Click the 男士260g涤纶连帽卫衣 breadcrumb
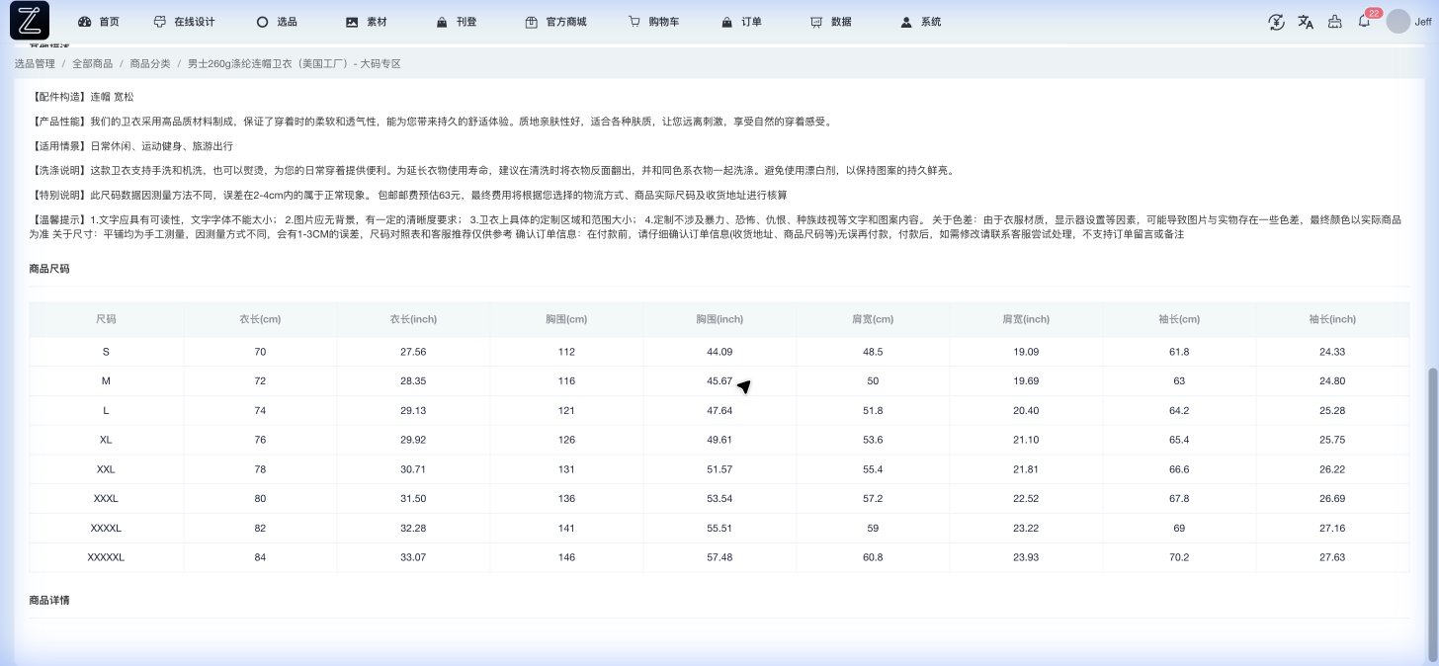Viewport: 1439px width, 666px height. click(x=295, y=63)
